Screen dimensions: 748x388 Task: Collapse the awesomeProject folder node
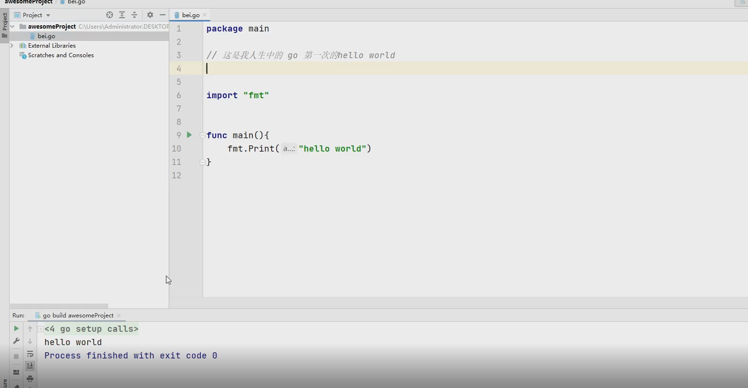point(12,26)
